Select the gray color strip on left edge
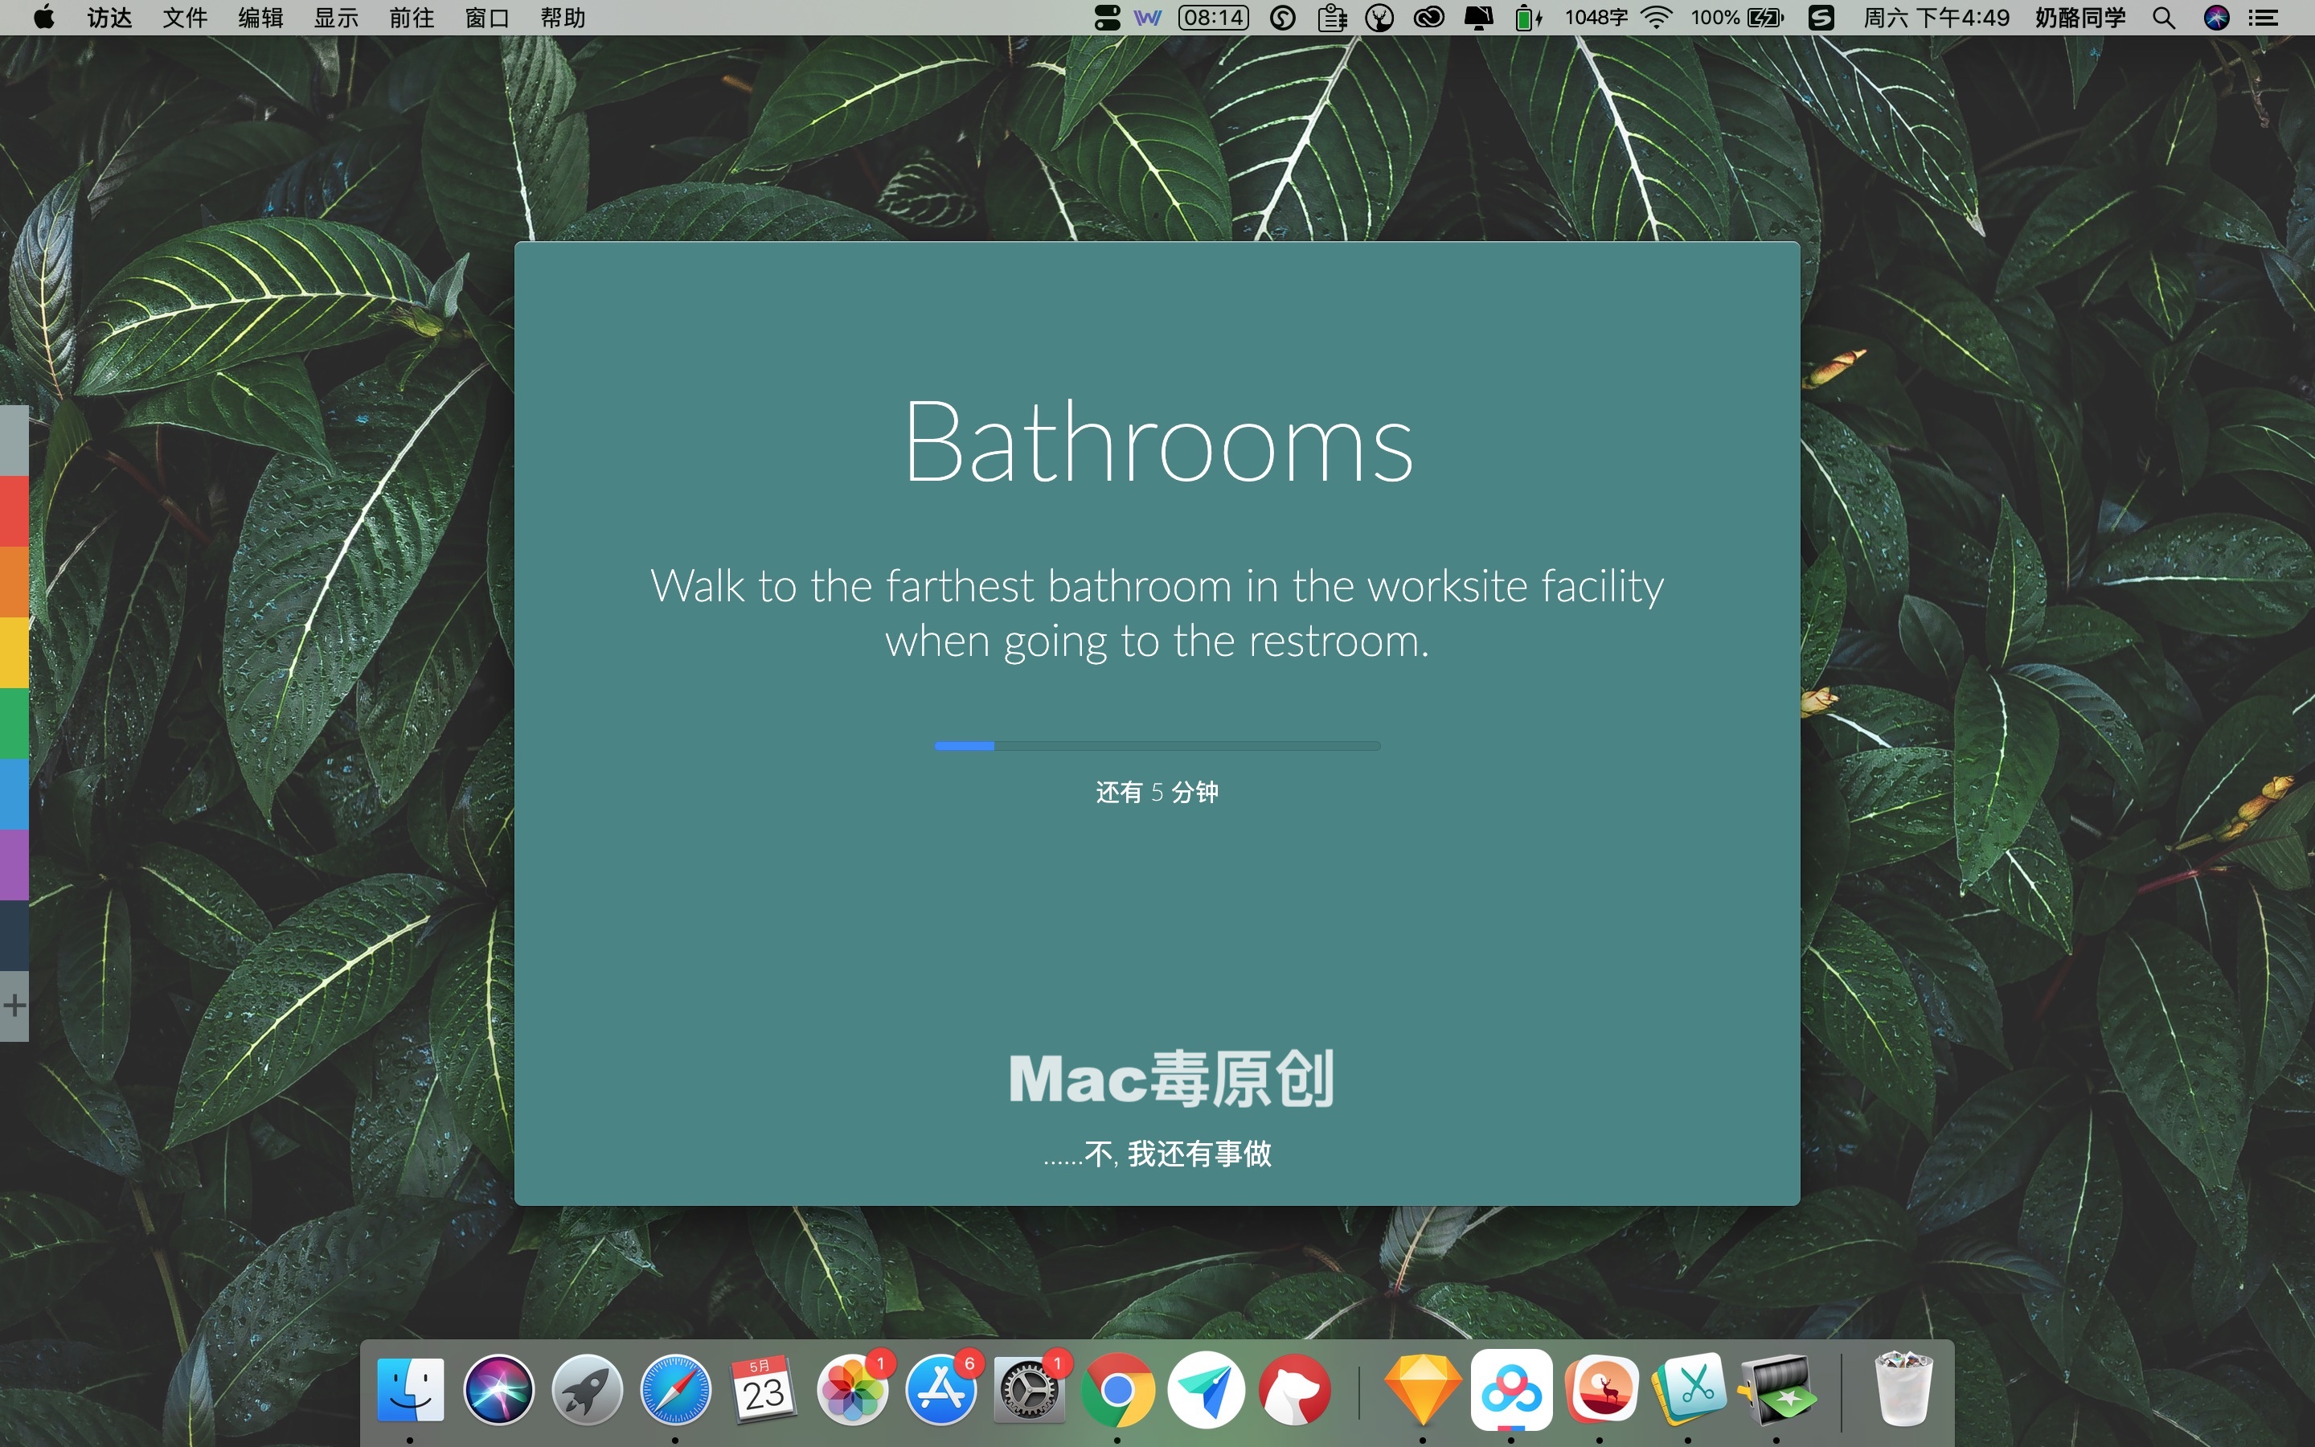The image size is (2315, 1447). click(14, 441)
